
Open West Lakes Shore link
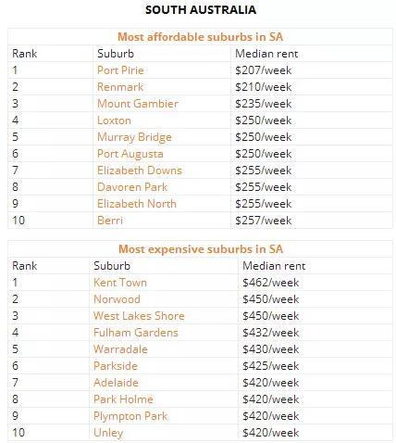click(x=139, y=316)
